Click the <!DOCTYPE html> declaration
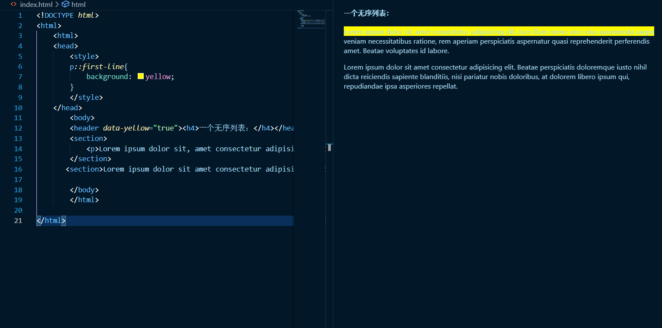The image size is (662, 328). pyautogui.click(x=68, y=16)
